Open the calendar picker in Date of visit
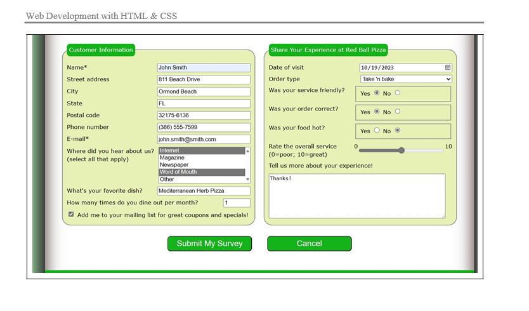This screenshot has height=311, width=529. click(447, 67)
